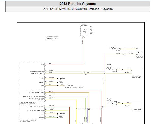Image resolution: width=153 pixels, height=124 pixels.
Task: Click the front module "COMPUTER DATA LINES SYSTEM" reference
Action: click(x=62, y=116)
